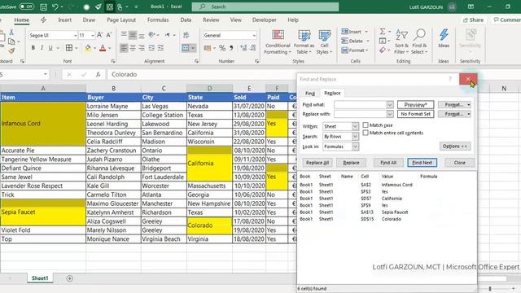Click Wrap Text icon
Screen dimensions: 521x293
[x=186, y=35]
